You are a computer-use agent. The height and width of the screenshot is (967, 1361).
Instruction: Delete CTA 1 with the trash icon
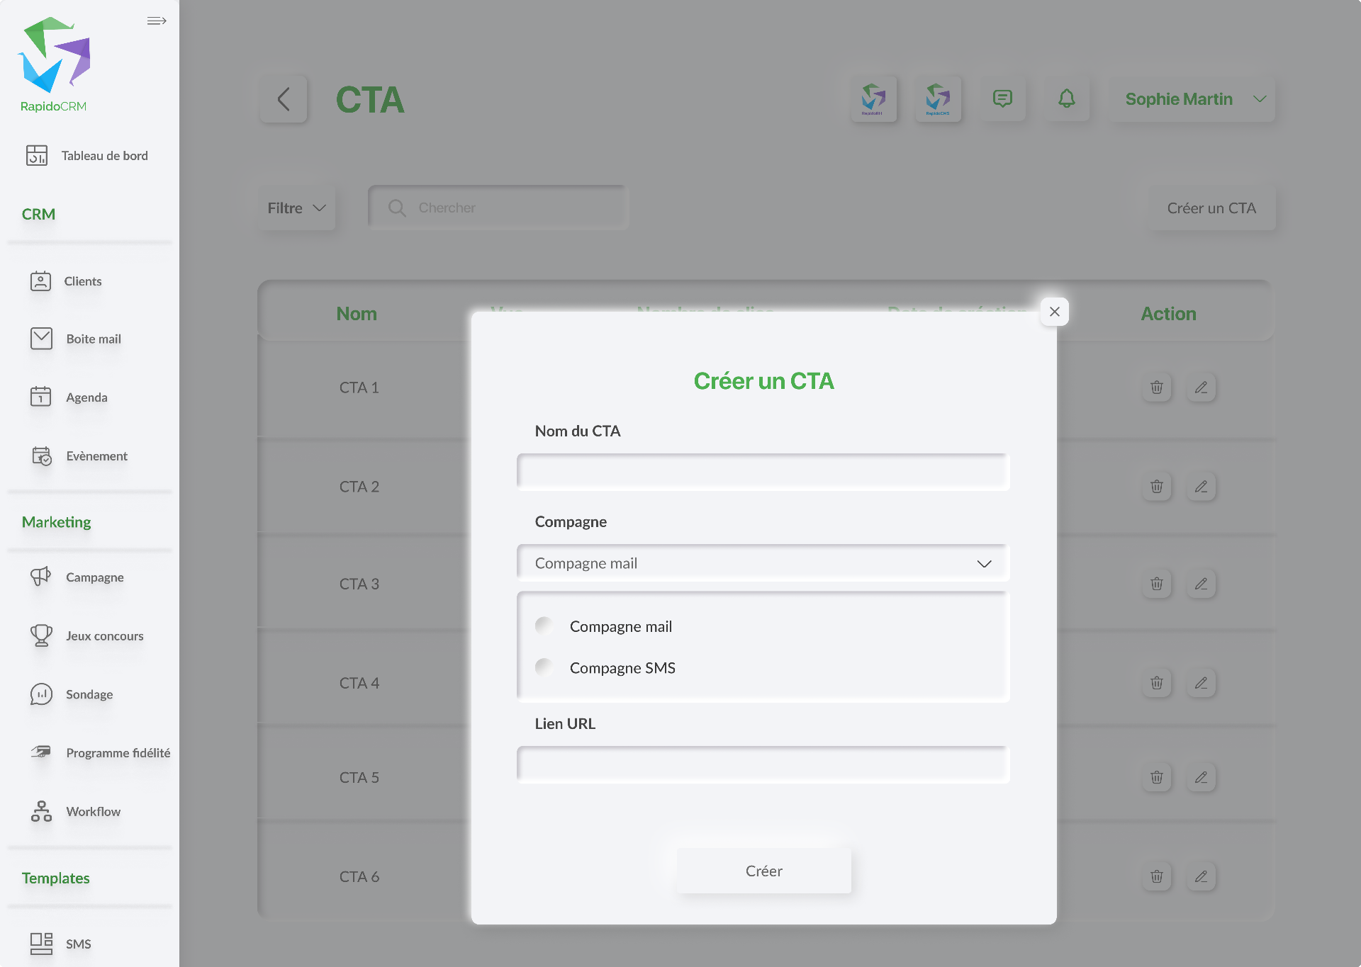coord(1157,388)
